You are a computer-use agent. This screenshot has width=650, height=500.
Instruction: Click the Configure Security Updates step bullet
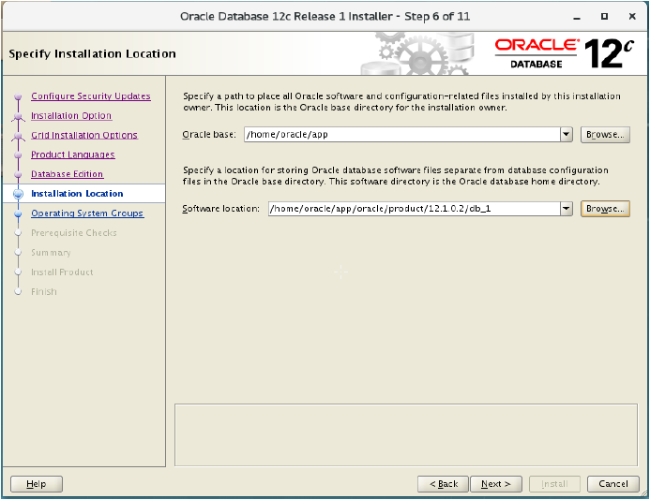[18, 96]
